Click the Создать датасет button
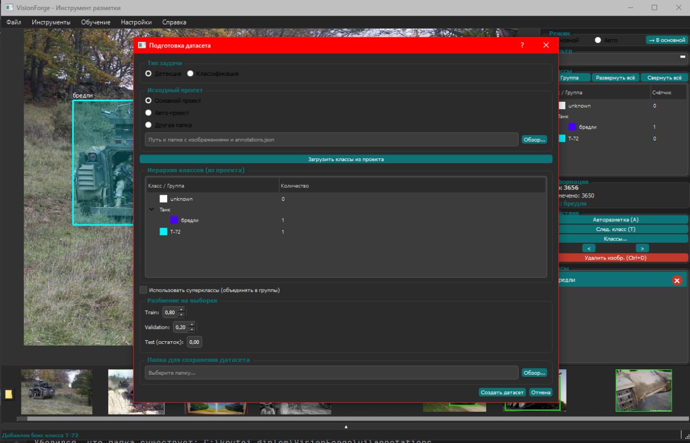690x443 pixels. (x=502, y=392)
